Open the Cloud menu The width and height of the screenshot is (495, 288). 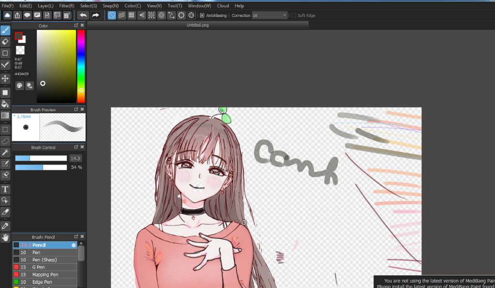pos(223,6)
